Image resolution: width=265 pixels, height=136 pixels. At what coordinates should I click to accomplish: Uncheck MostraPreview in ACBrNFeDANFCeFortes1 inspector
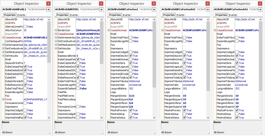point(131,110)
